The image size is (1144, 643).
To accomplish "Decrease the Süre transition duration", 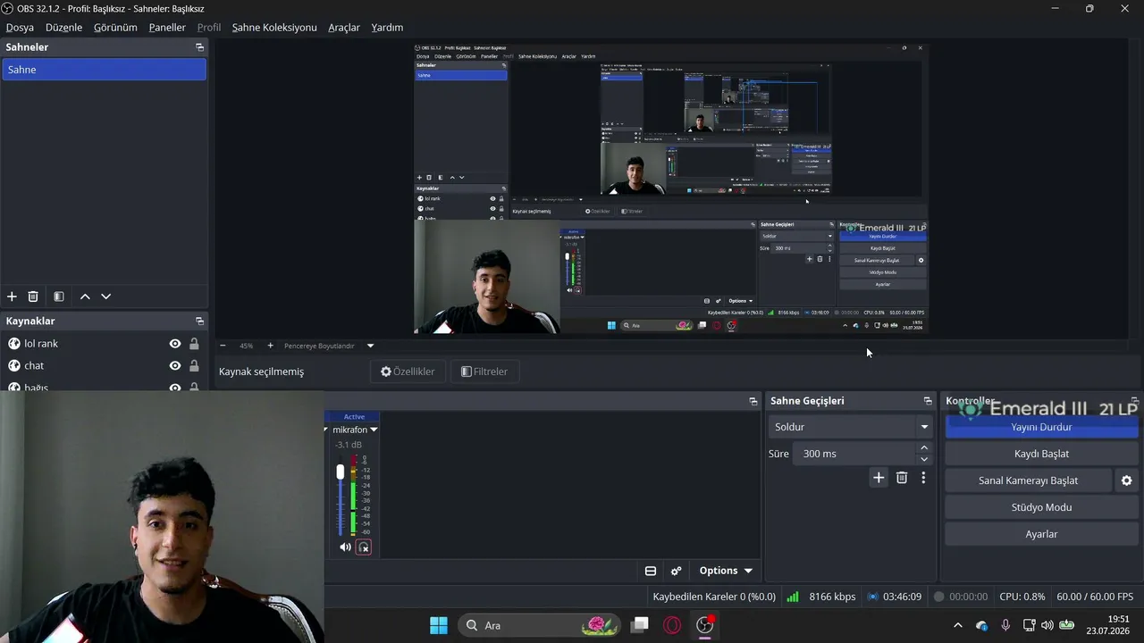I will pos(924,459).
